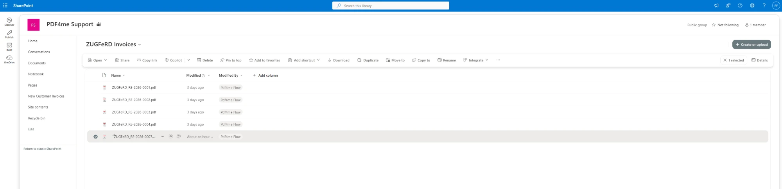Image resolution: width=782 pixels, height=189 pixels.
Task: Expand Add shortcut dropdown
Action: coord(318,60)
